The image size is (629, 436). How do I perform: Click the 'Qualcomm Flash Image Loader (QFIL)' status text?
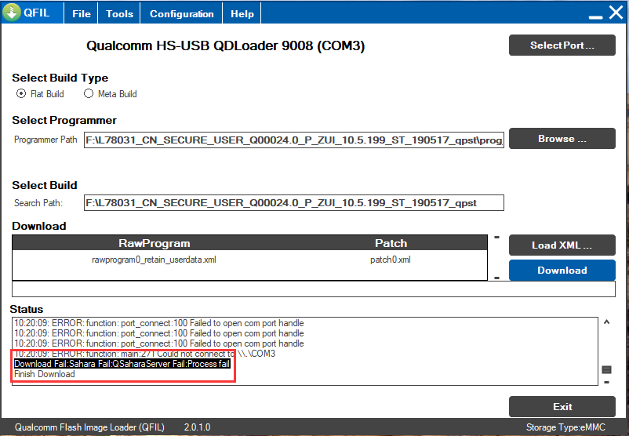coord(89,427)
